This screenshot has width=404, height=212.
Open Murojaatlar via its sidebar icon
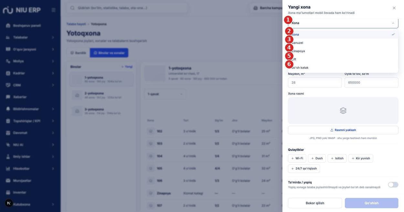click(x=8, y=181)
